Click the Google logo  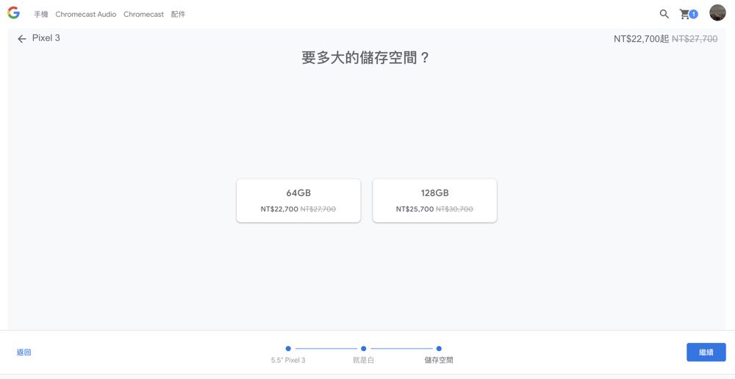[13, 13]
